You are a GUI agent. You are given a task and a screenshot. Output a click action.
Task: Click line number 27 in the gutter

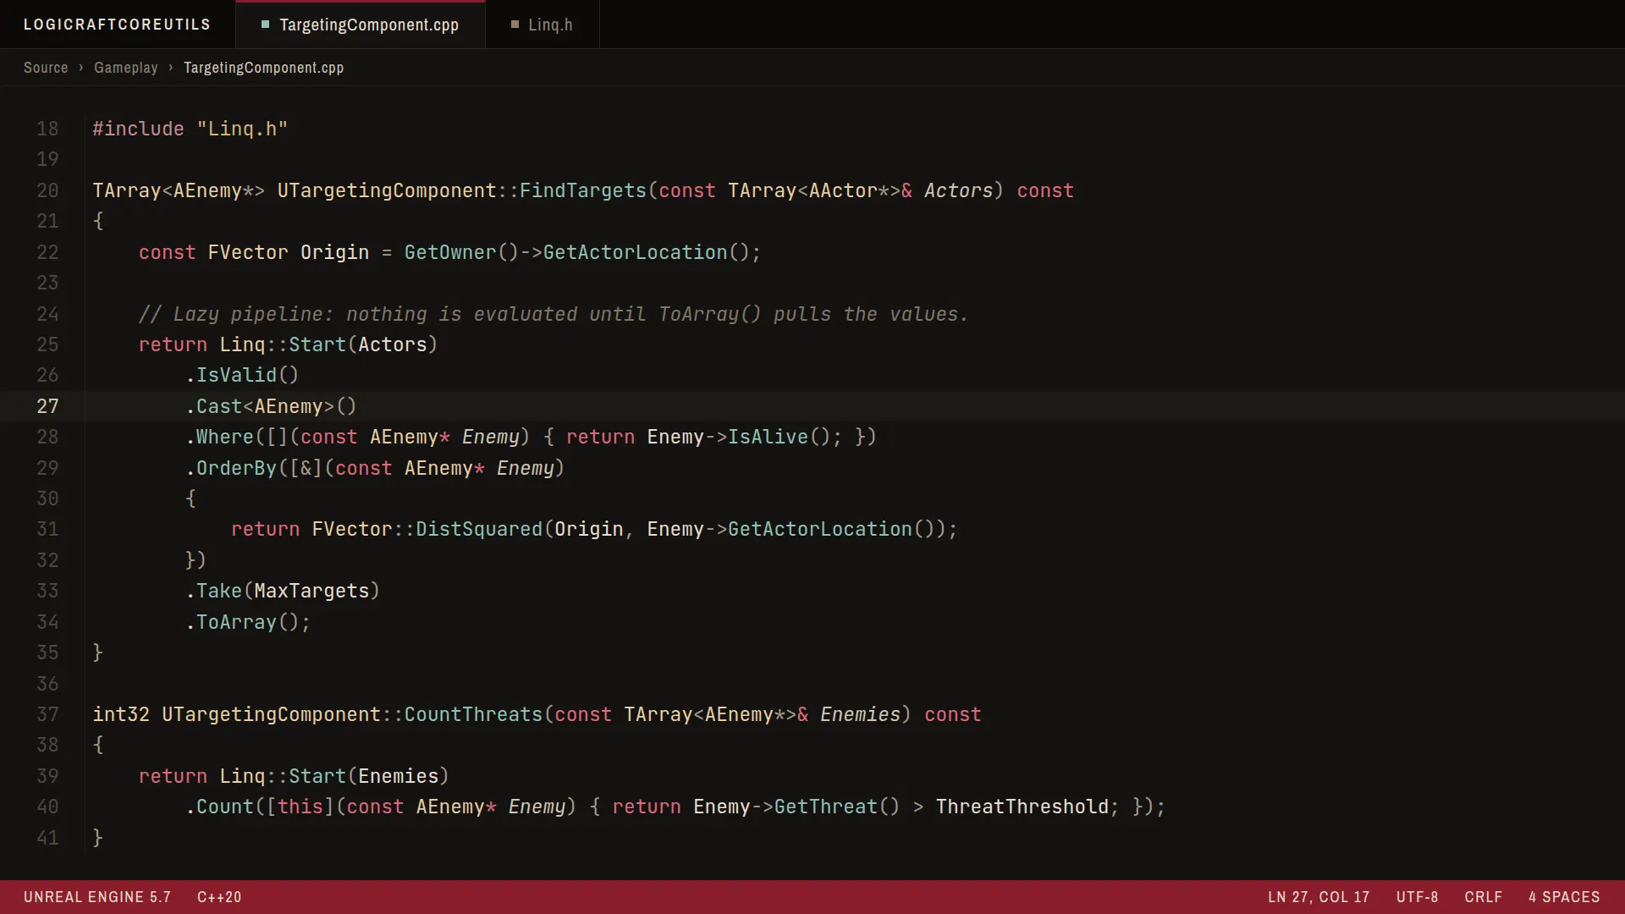click(47, 406)
